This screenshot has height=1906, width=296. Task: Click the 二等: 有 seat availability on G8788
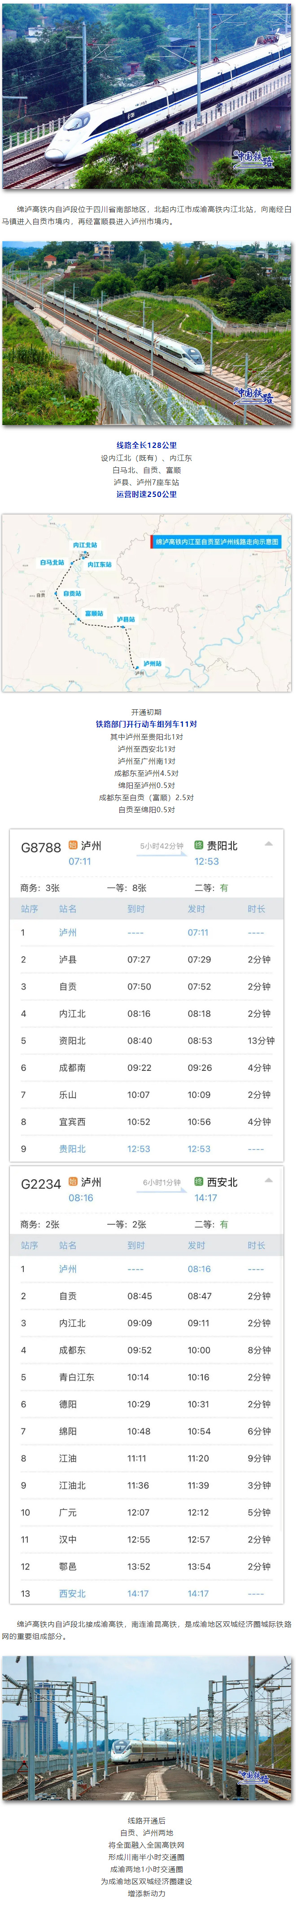click(211, 888)
